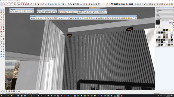Expand the Styles tray panel
This screenshot has height=97, width=174.
point(164,12)
